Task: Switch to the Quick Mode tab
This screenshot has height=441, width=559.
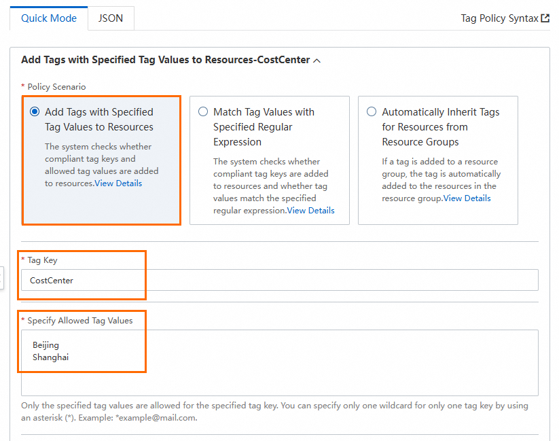Action: 49,18
